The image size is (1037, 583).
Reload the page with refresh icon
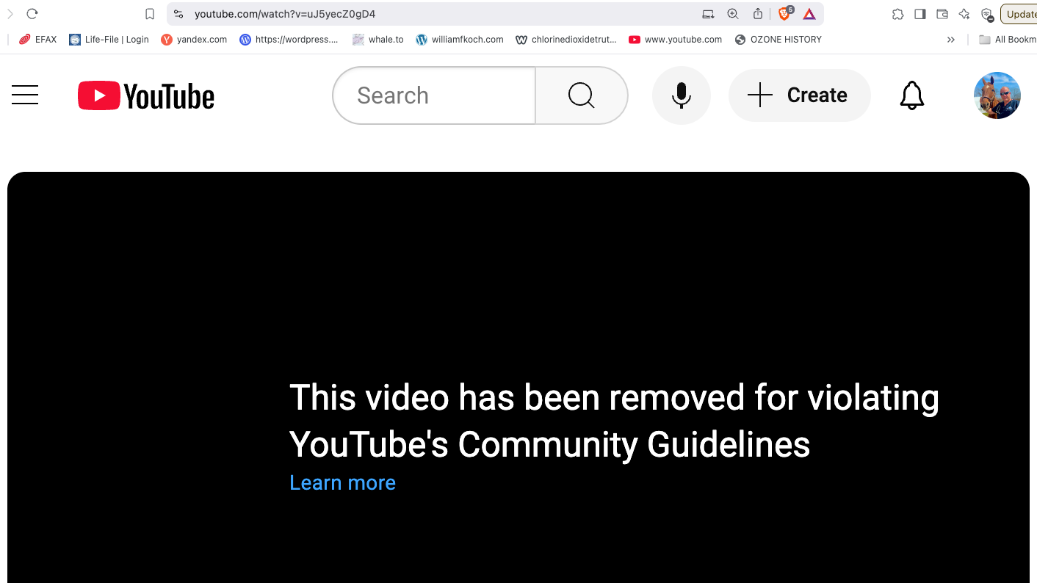point(32,14)
